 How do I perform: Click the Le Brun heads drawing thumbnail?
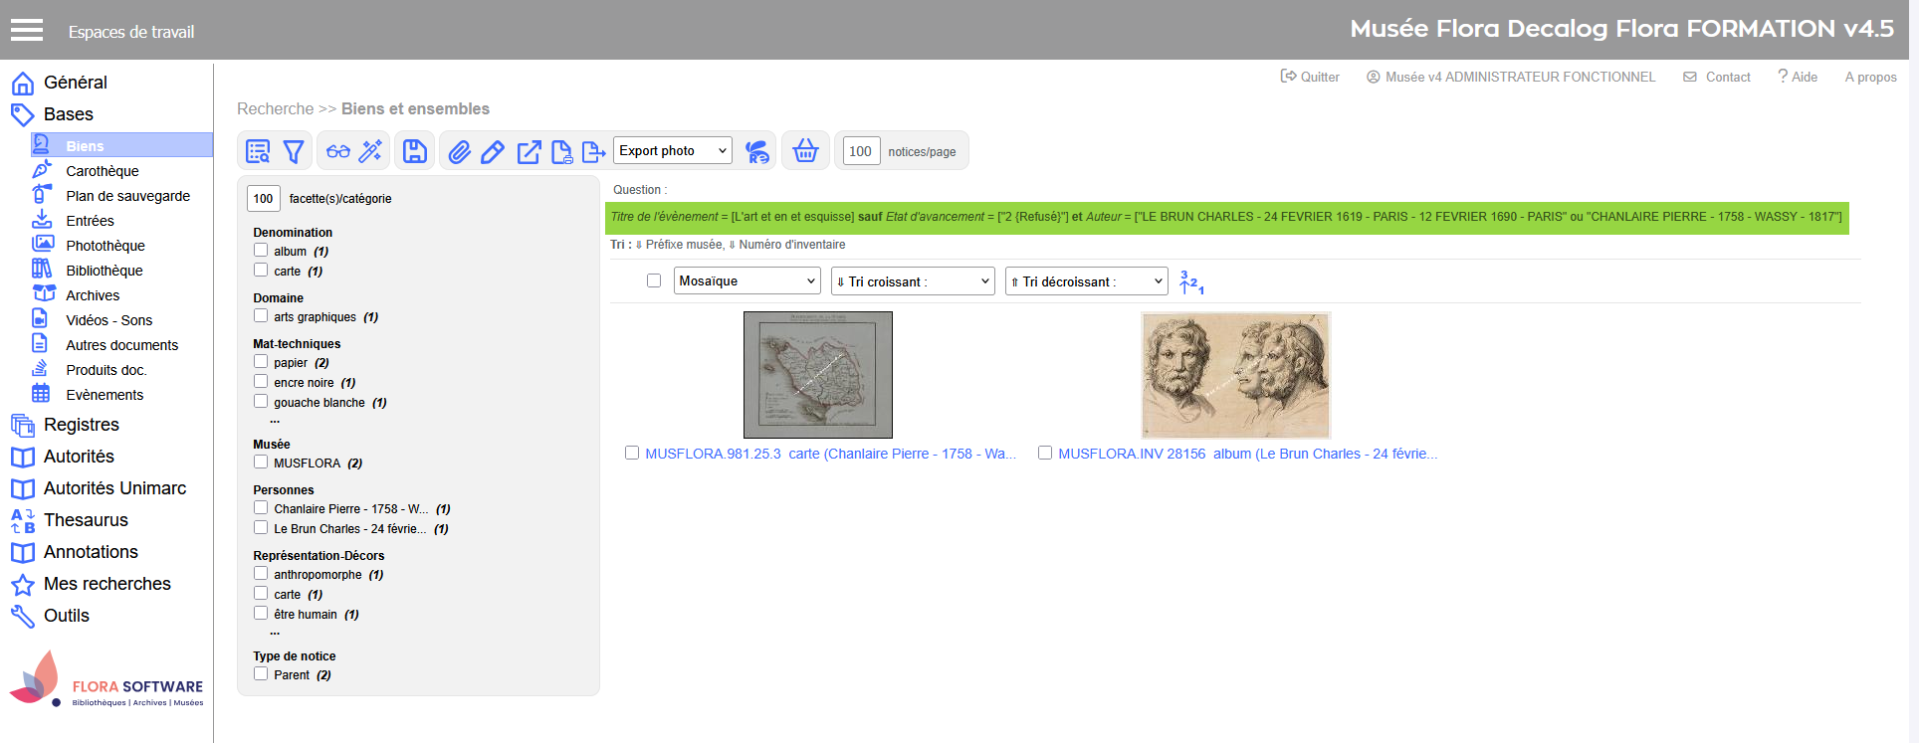click(x=1235, y=375)
